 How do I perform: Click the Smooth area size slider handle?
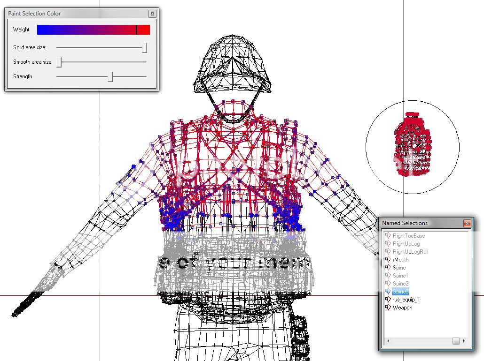click(x=59, y=62)
